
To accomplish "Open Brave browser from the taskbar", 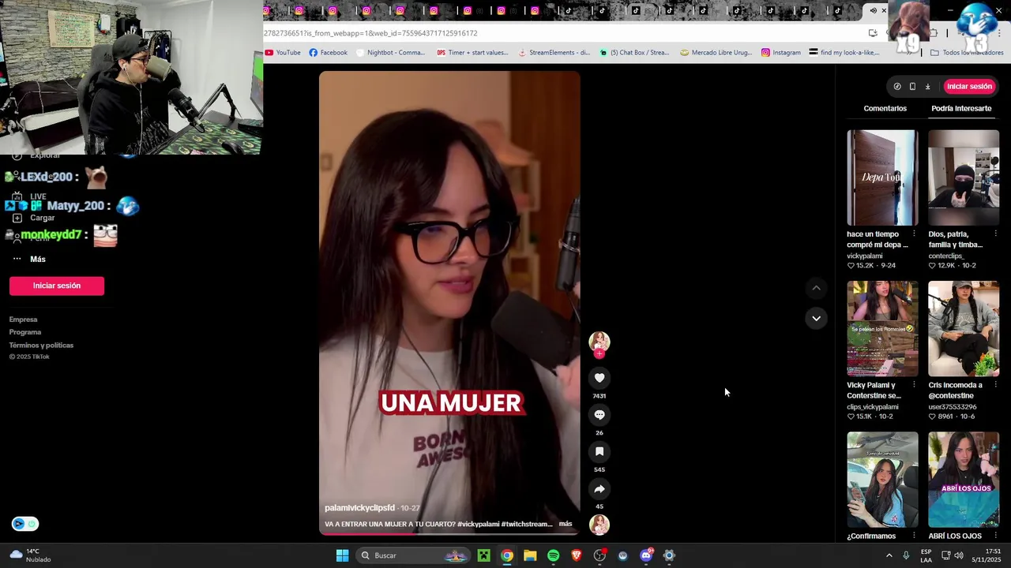I will point(577,555).
